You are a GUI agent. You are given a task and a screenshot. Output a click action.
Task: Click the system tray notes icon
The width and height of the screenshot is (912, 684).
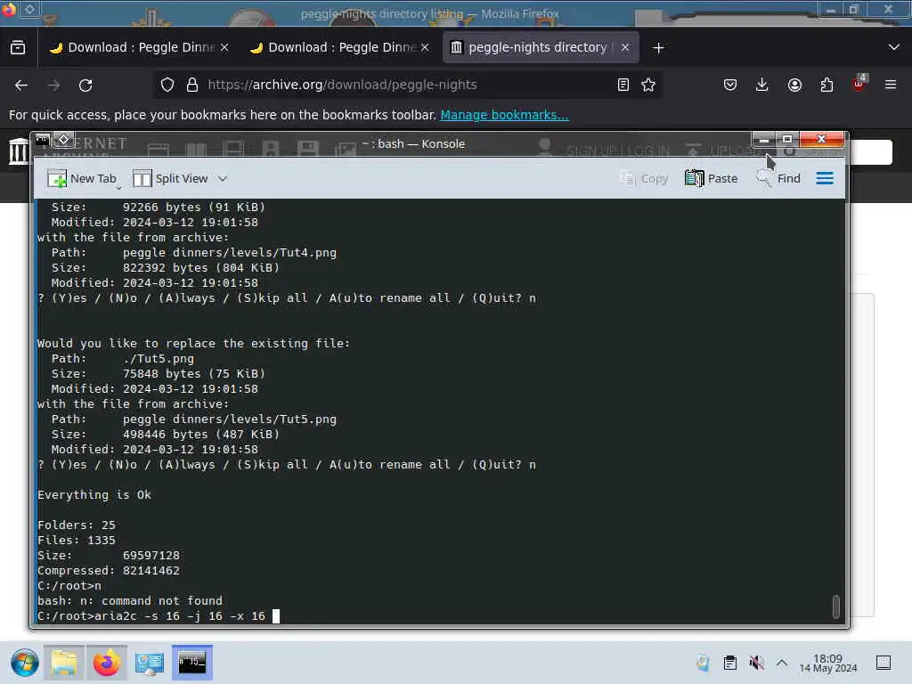point(704,663)
